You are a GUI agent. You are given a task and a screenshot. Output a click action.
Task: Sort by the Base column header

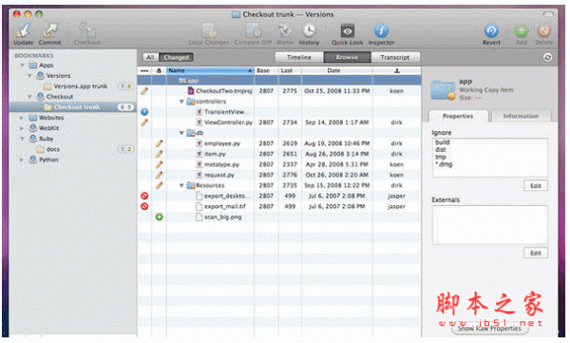266,70
